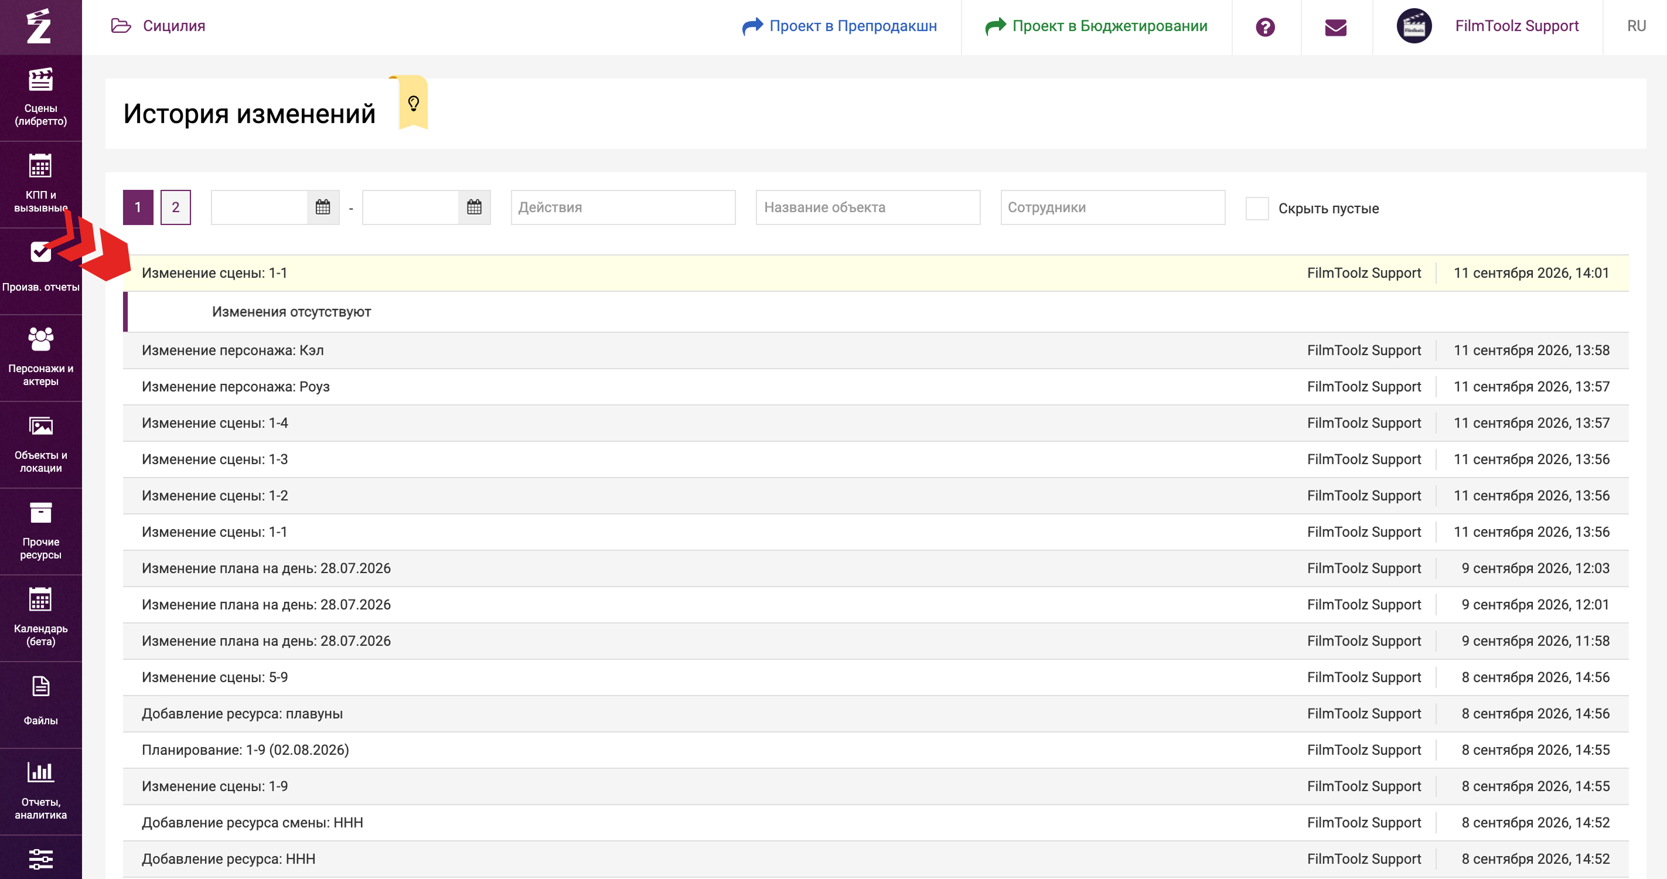Open Файлы section in sidebar
Image resolution: width=1667 pixels, height=879 pixels.
(x=41, y=705)
